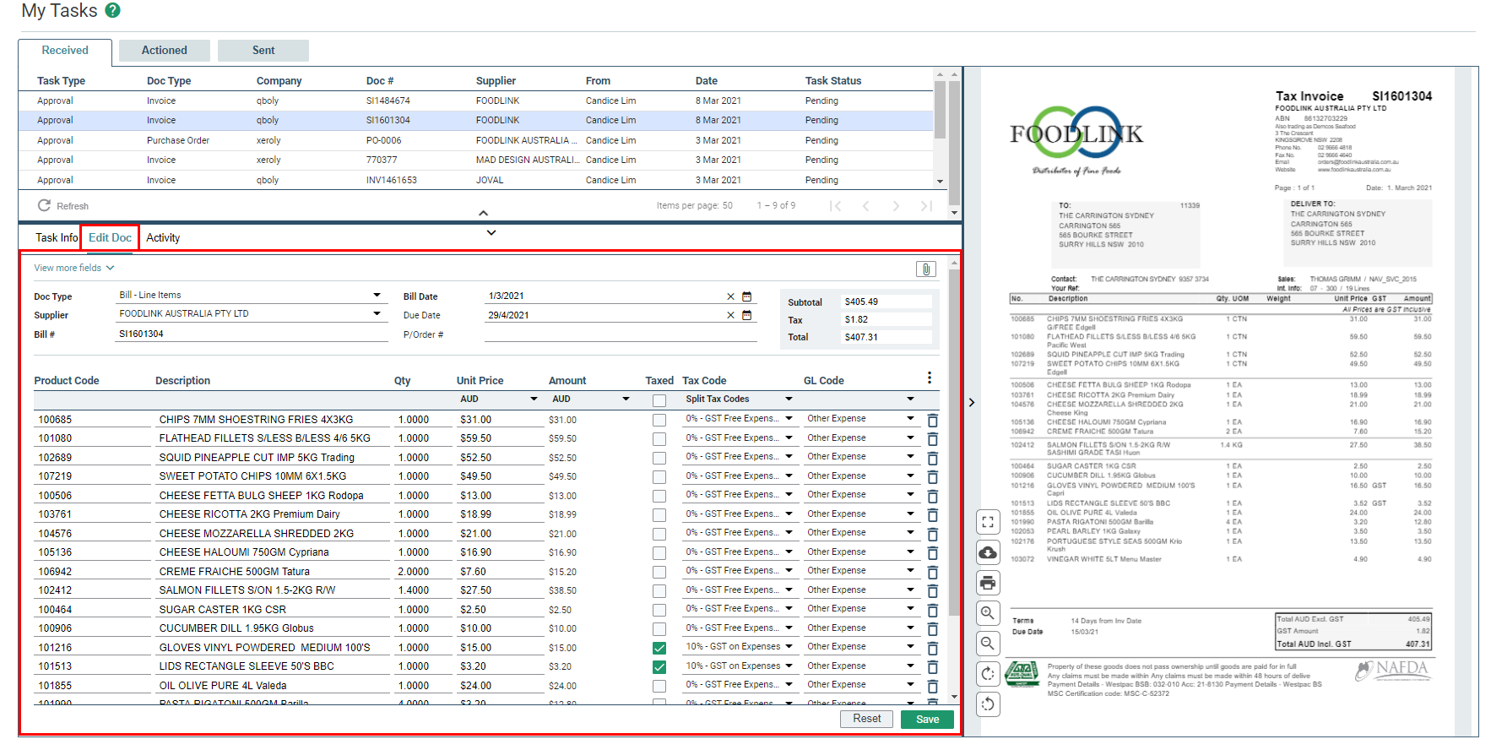The height and width of the screenshot is (750, 1491).
Task: Open the Activity tab
Action: click(x=163, y=238)
